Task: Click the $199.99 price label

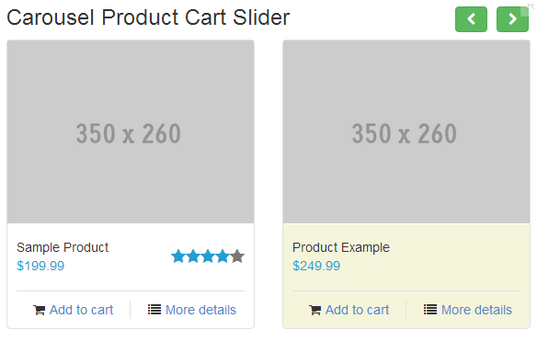Action: tap(40, 266)
